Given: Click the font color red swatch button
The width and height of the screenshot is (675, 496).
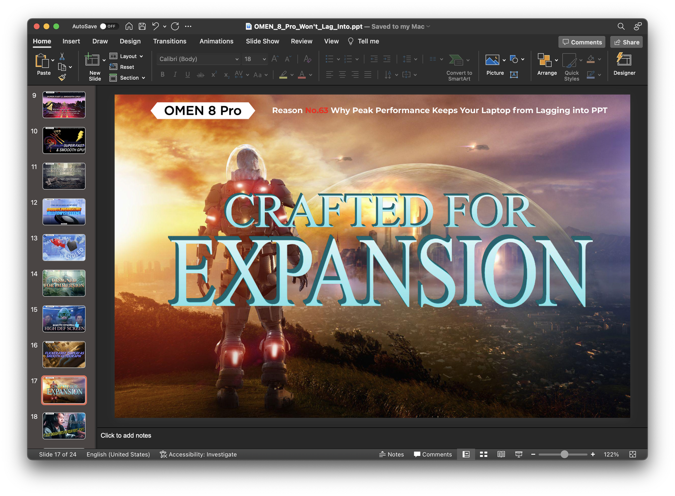Looking at the screenshot, I should [x=302, y=75].
